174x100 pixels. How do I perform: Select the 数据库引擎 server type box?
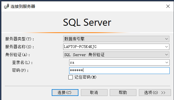[x=116, y=39]
